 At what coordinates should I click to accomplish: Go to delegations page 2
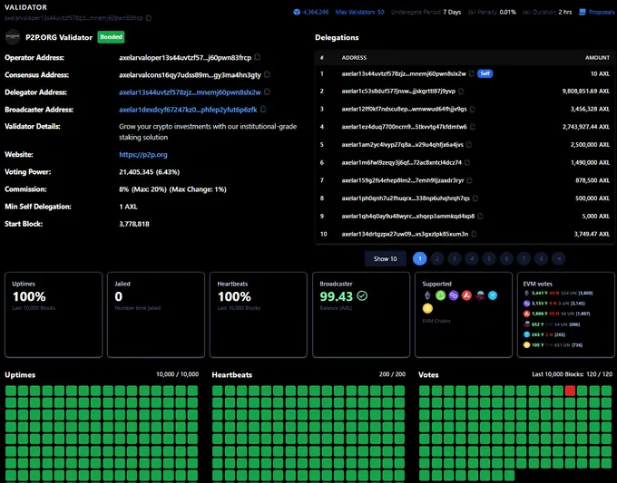[437, 258]
